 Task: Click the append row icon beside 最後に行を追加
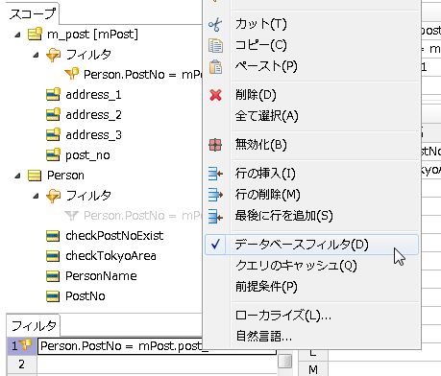tap(215, 216)
